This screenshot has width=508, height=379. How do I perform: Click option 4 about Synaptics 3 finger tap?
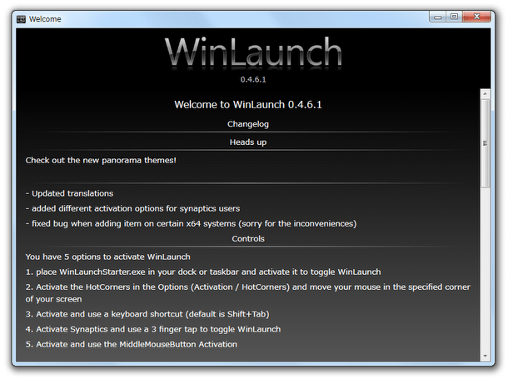pos(153,330)
